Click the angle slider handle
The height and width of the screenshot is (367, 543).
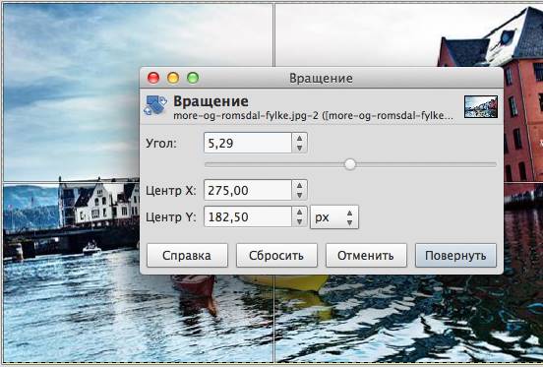(x=350, y=164)
